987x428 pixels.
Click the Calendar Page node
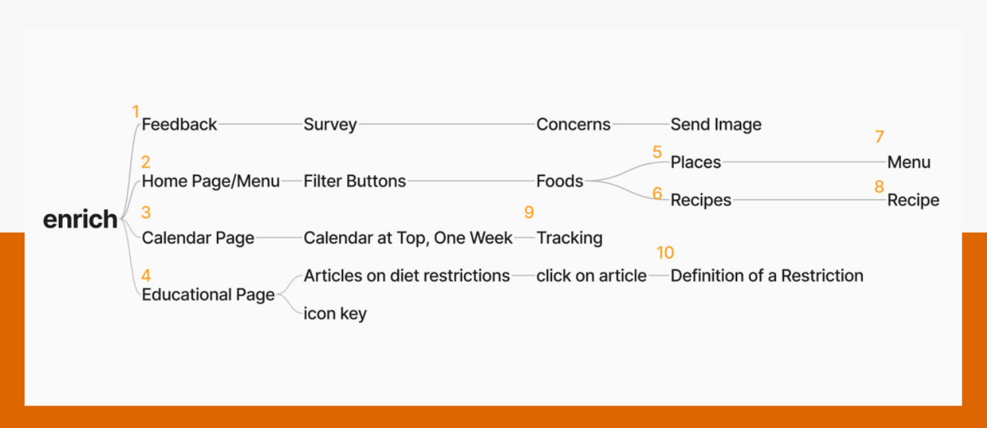click(198, 238)
